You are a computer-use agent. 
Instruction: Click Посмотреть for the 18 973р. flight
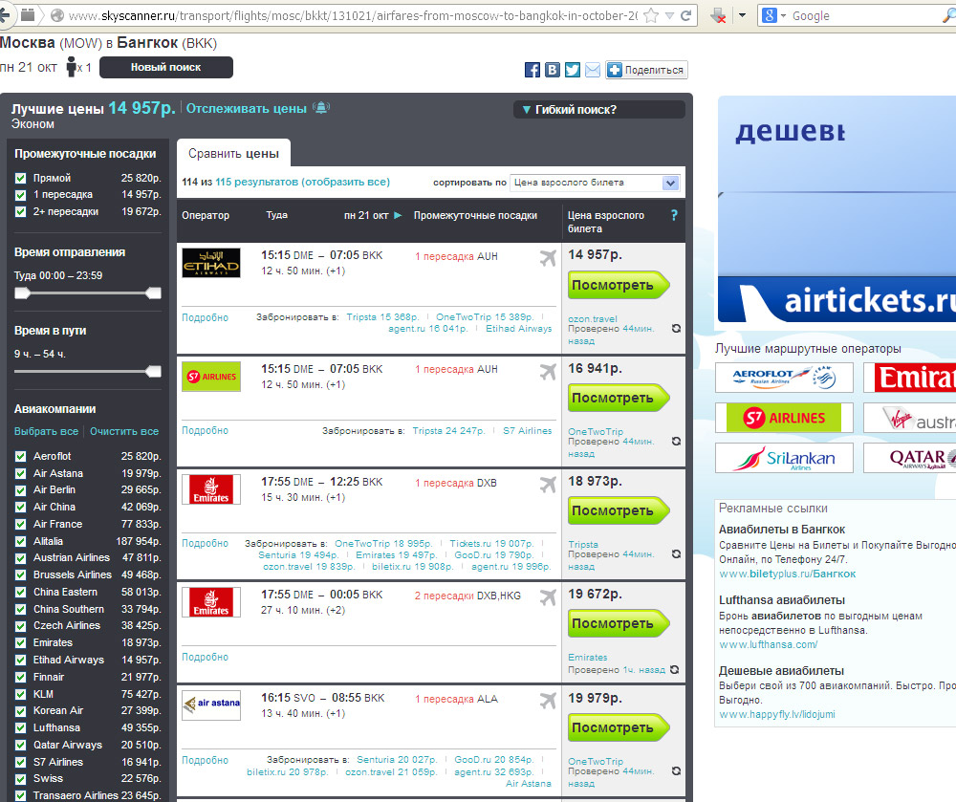619,510
